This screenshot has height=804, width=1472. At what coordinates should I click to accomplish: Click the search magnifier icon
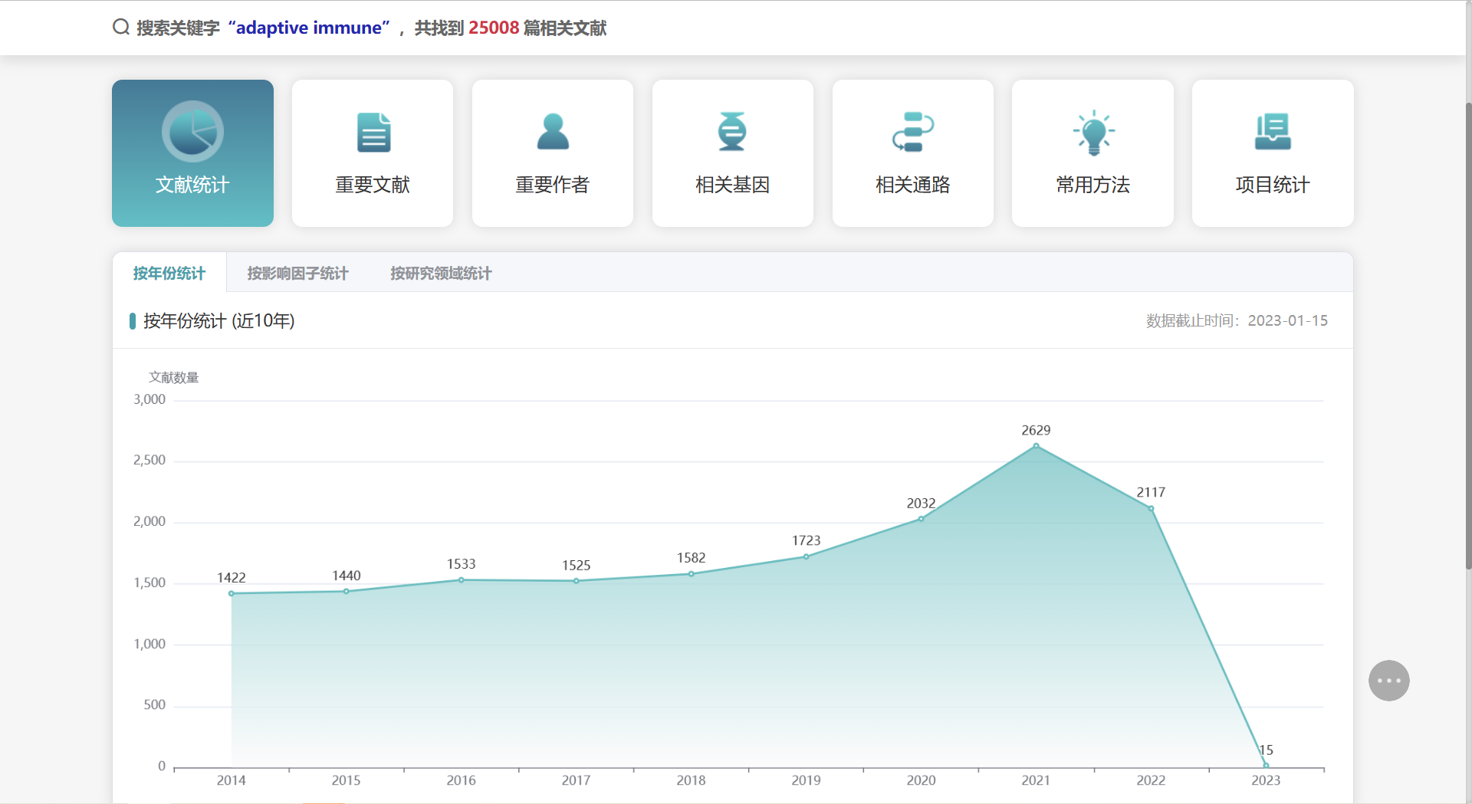(120, 27)
